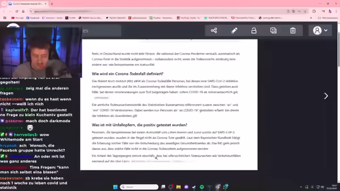Click the browser back arrow
Image resolution: width=340 pixels, height=191 pixels.
point(4,11)
